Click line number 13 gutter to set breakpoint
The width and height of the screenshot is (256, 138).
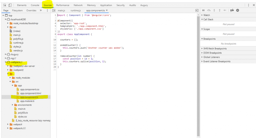point(55,48)
